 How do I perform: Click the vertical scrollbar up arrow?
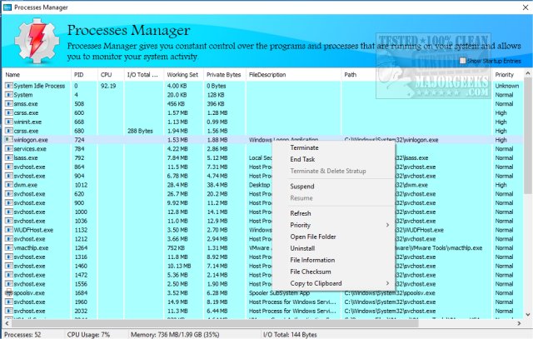coord(528,73)
